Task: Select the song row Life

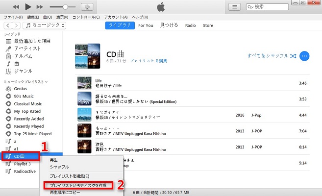Action: tap(193, 83)
